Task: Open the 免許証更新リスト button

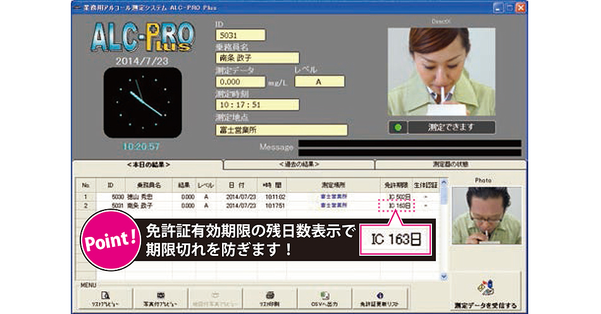Action: (380, 299)
